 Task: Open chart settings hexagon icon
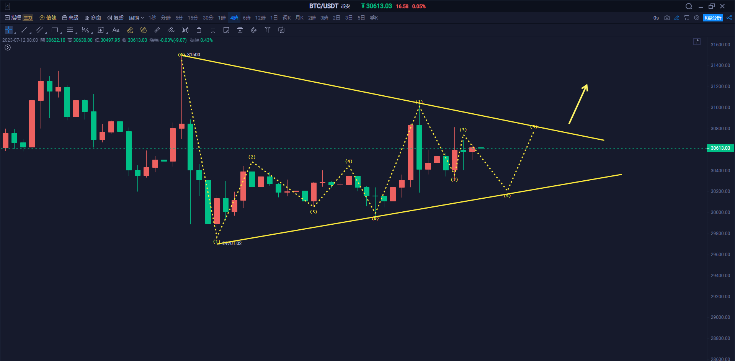click(x=697, y=18)
